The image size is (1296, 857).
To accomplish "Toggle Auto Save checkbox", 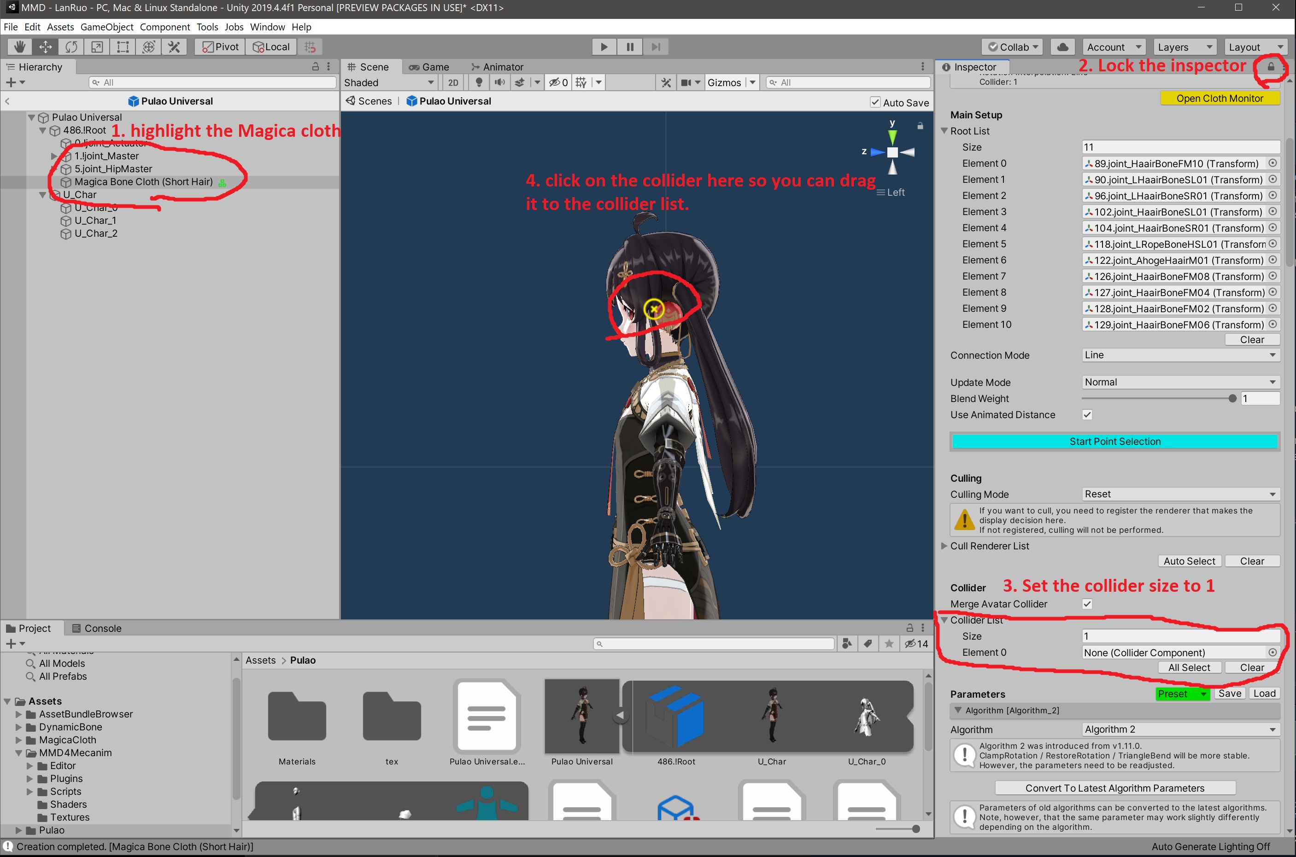I will coord(875,102).
